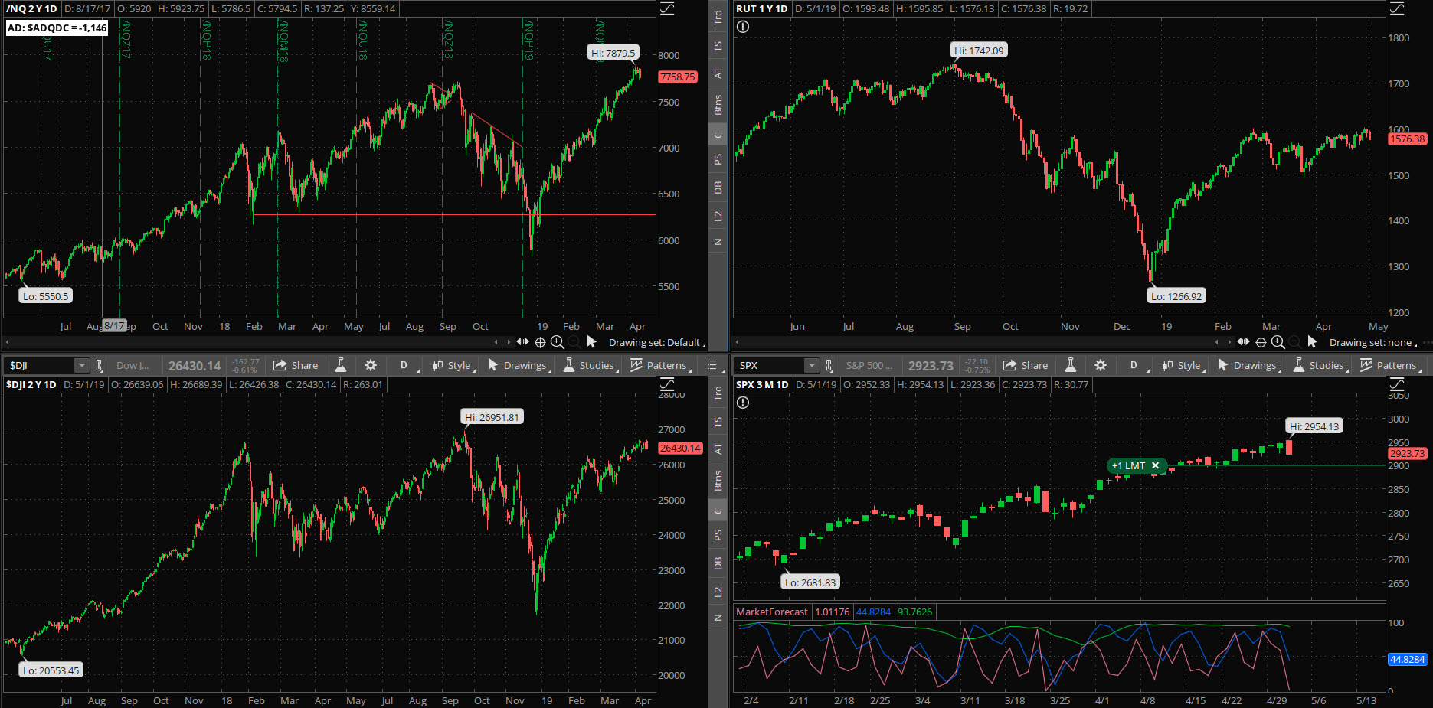
Task: Open D timeframe dropdown in $DJI toolbar
Action: (406, 365)
